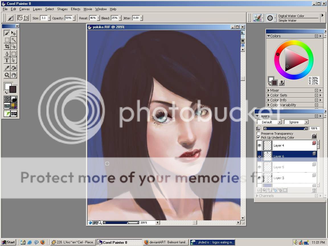This screenshot has width=328, height=246.
Task: Open the brush category dropdown arrow
Action: click(x=263, y=18)
